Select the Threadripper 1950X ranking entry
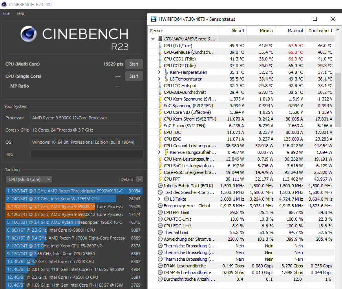Viewport: 342px width, 289px height. [x=74, y=222]
